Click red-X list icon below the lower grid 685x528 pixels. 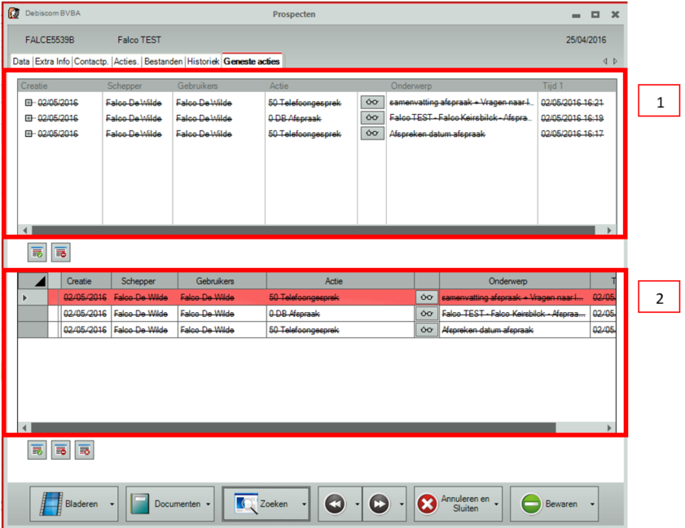(x=84, y=450)
